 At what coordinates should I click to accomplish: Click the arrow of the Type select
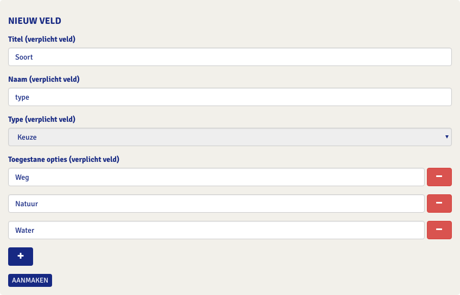447,137
